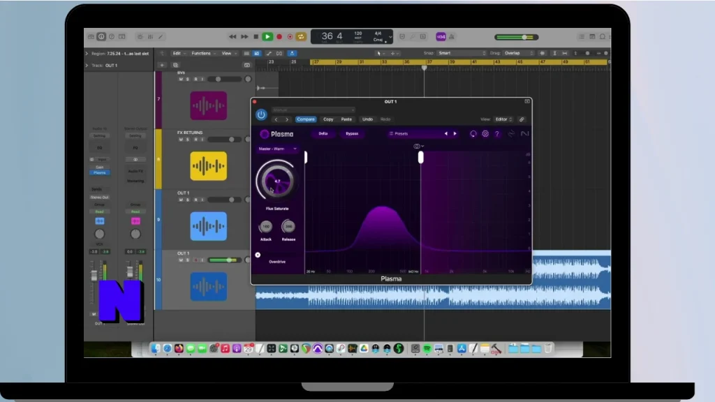Screen dimensions: 715x402
Task: Click the Undo button in plugin header
Action: [367, 119]
